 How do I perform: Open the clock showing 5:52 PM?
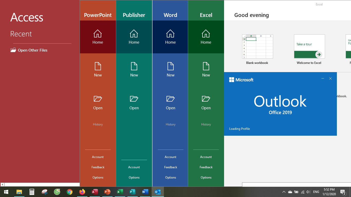pyautogui.click(x=329, y=192)
